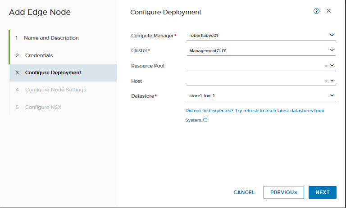
Task: Expand the Compute Manager dropdown arrow
Action: [332, 35]
